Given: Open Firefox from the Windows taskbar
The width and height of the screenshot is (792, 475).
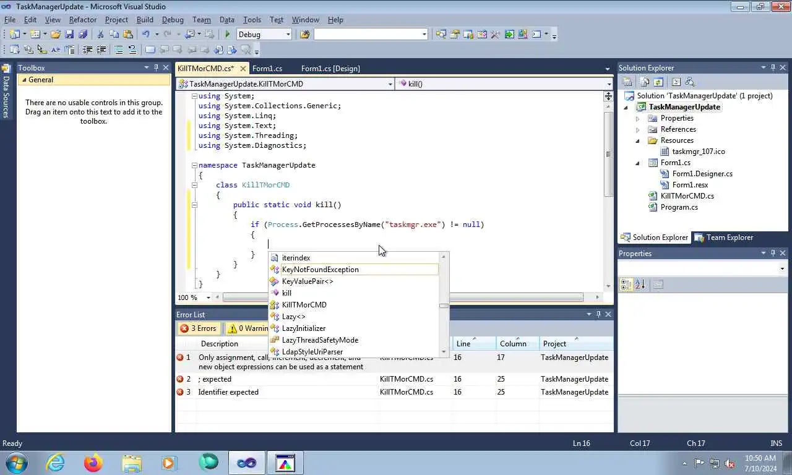Looking at the screenshot, I should 93,463.
